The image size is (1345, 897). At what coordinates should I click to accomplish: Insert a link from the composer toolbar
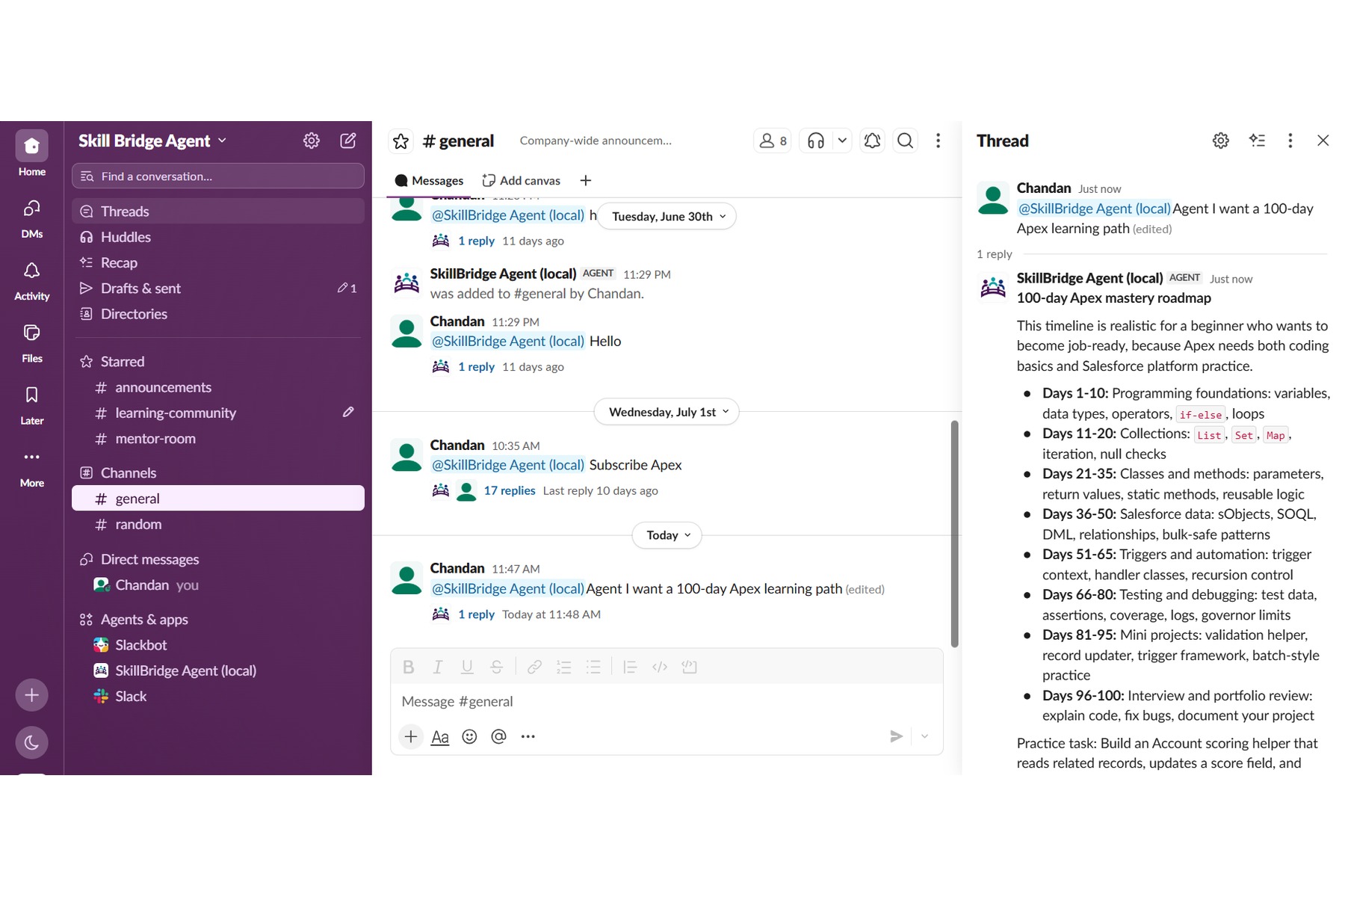pyautogui.click(x=534, y=667)
